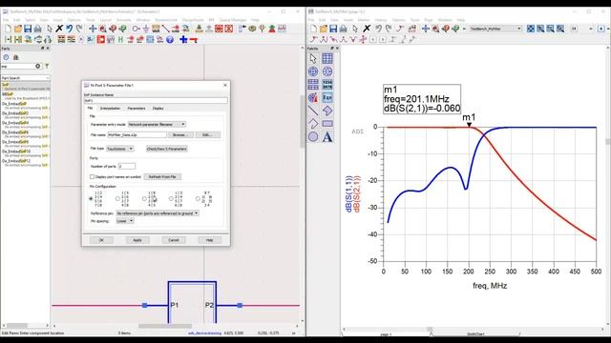Open File type Touchstone dropdown
611x343 pixels.
click(120, 149)
